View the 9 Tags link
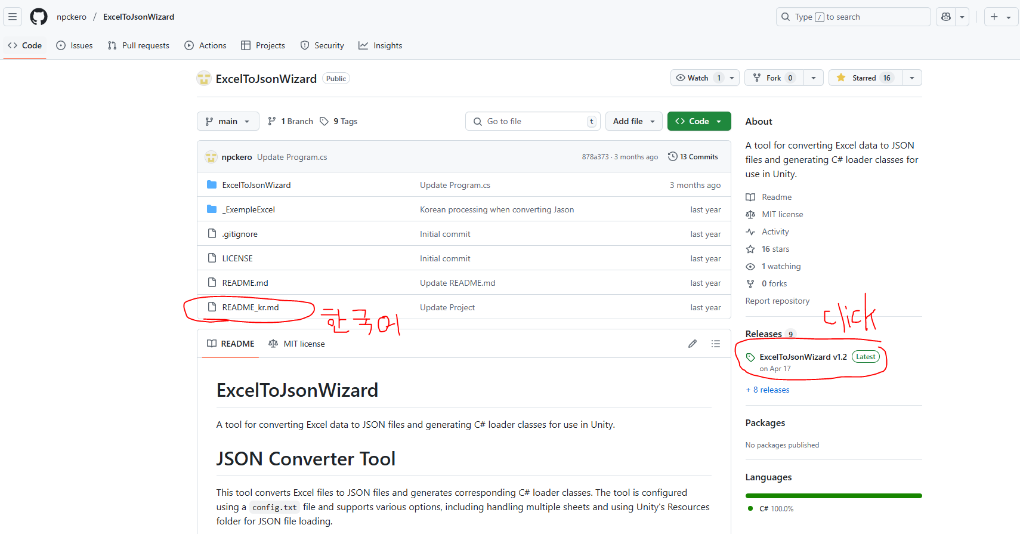 (339, 121)
